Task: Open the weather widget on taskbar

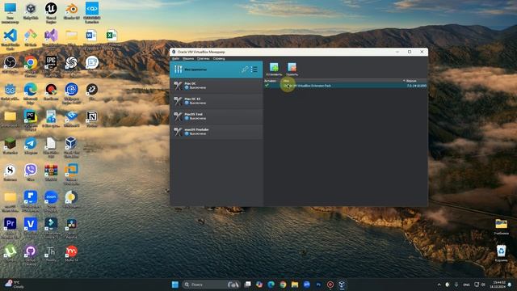Action: click(15, 285)
